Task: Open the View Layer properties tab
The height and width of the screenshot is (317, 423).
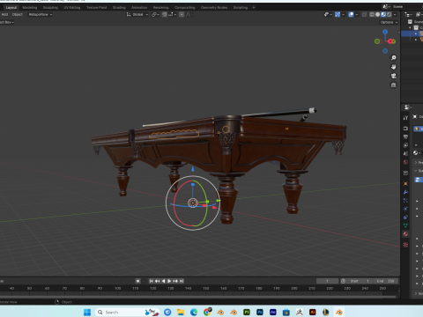Action: click(x=405, y=145)
